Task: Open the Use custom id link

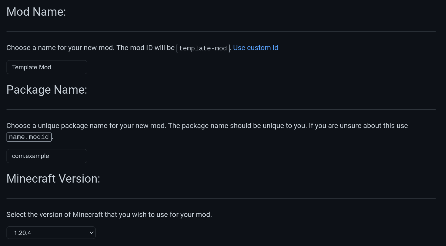Action: pyautogui.click(x=255, y=48)
